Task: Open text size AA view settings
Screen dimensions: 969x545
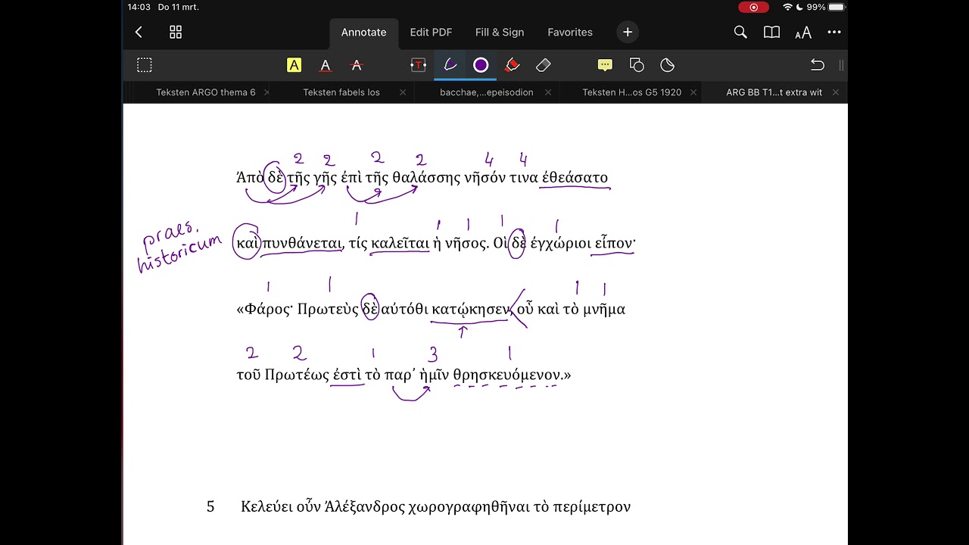Action: coord(803,33)
